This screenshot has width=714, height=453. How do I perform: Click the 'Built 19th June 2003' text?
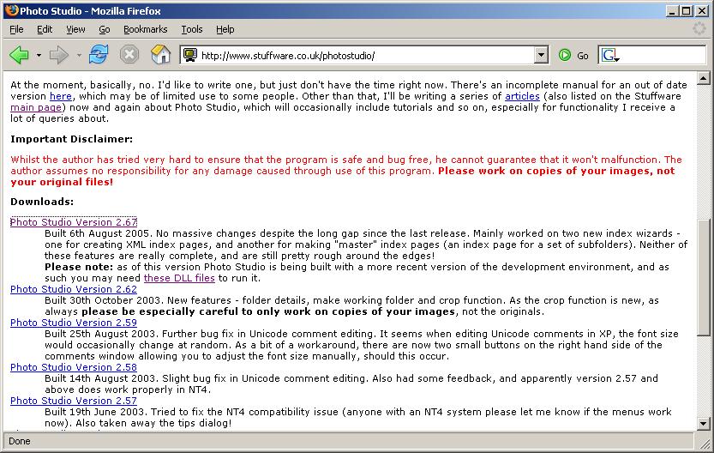coord(94,412)
